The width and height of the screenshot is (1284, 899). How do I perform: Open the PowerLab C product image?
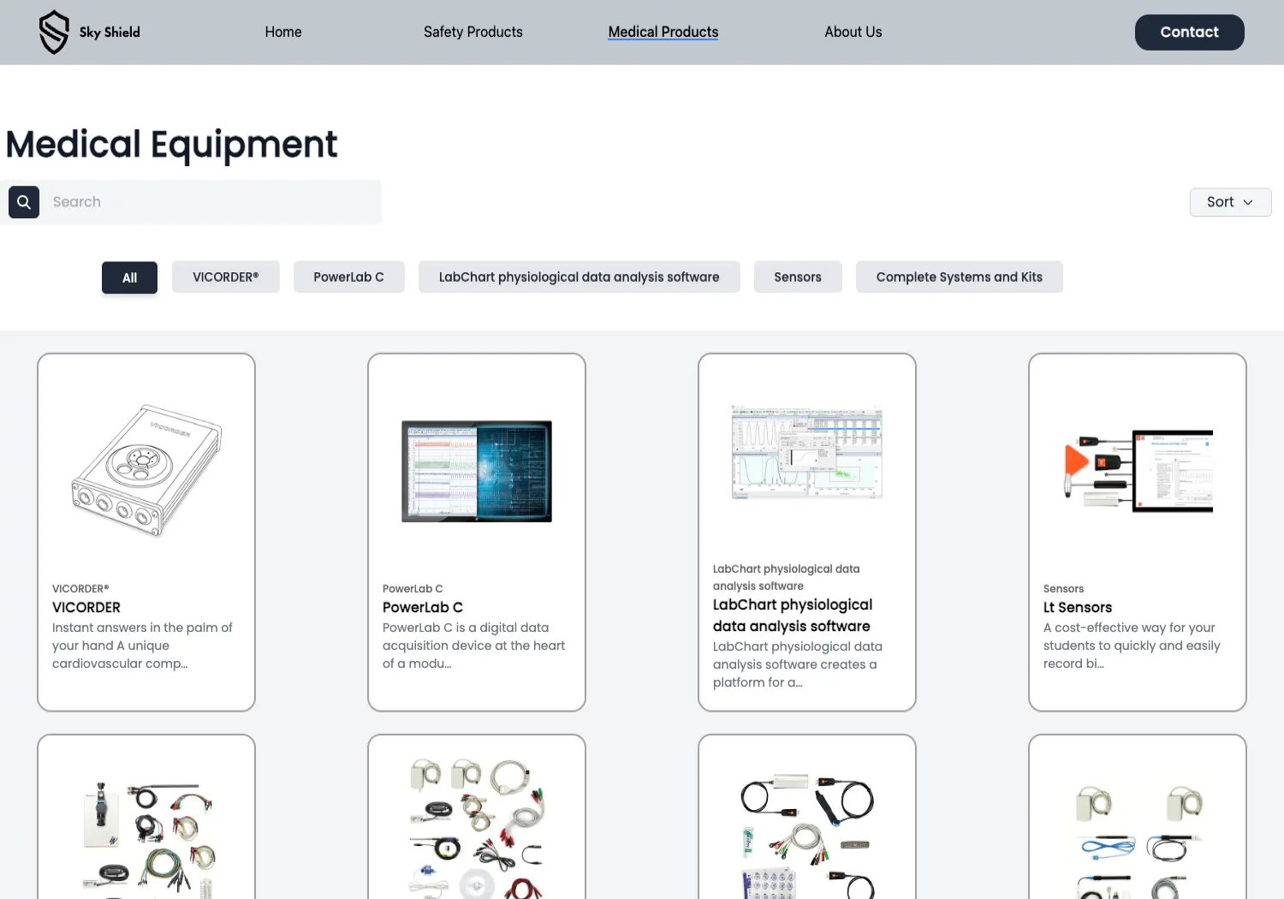(477, 471)
